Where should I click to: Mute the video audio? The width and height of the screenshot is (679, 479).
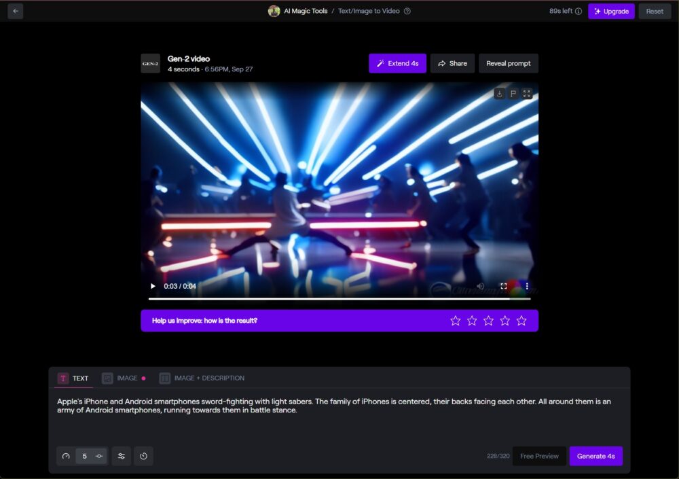(x=481, y=286)
